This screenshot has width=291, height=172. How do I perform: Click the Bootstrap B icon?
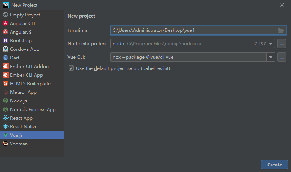tap(6, 40)
